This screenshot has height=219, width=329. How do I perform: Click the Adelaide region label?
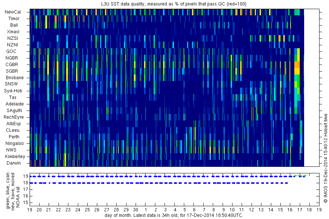click(15, 104)
